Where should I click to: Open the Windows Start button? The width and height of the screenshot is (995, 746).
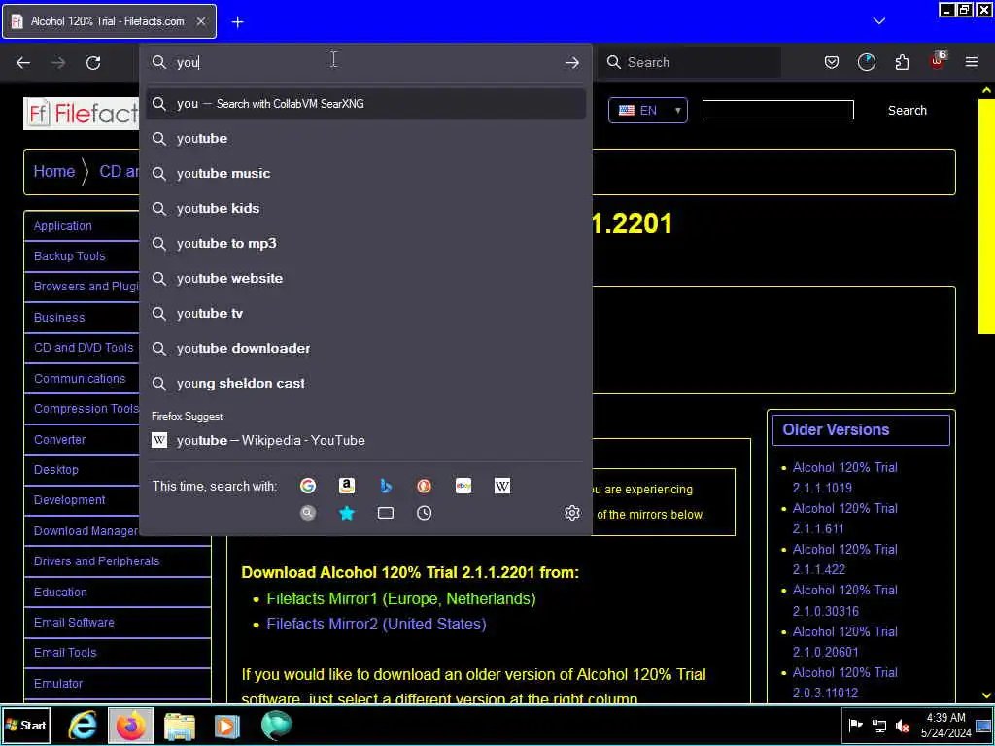[x=26, y=725]
